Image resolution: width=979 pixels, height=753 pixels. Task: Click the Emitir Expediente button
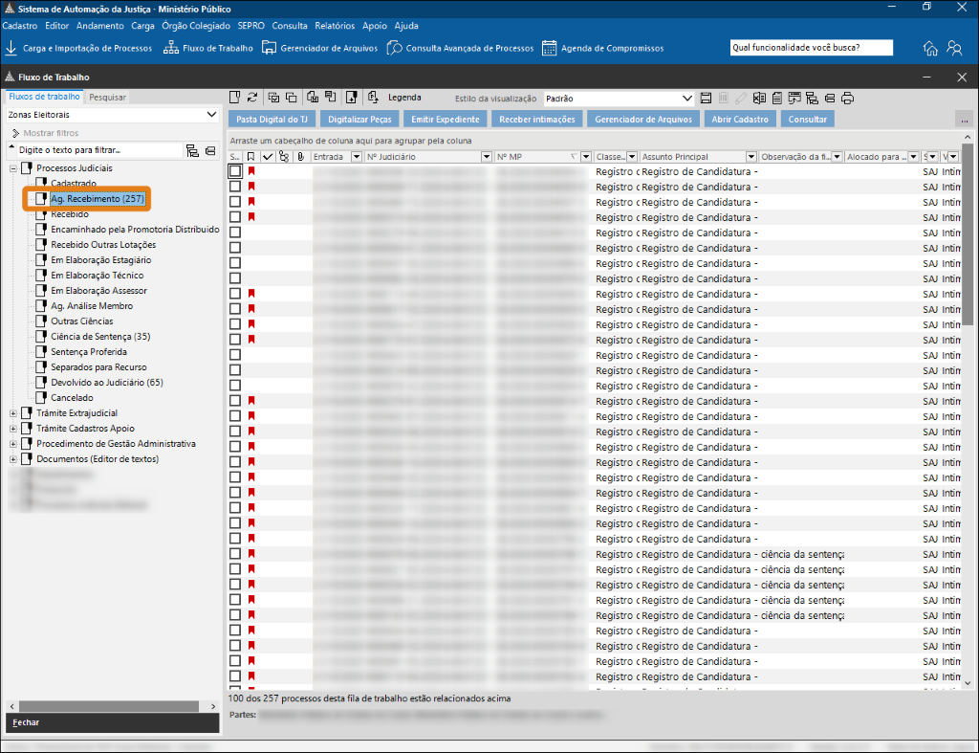[446, 120]
